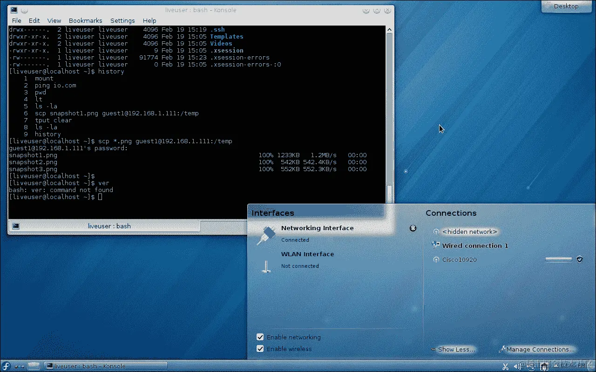Connect to the Cisco10920 network
Viewport: 596px width, 372px height.
tap(459, 259)
